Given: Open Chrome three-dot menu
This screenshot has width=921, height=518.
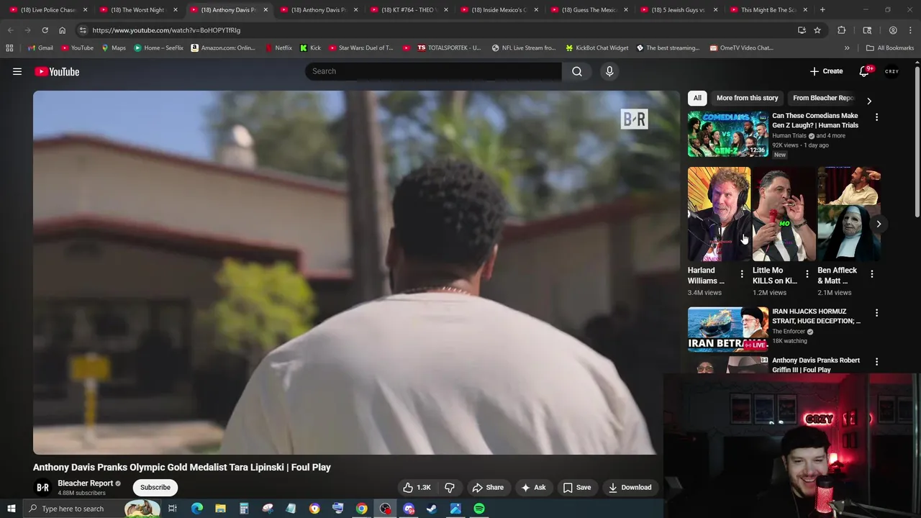Looking at the screenshot, I should 909,30.
